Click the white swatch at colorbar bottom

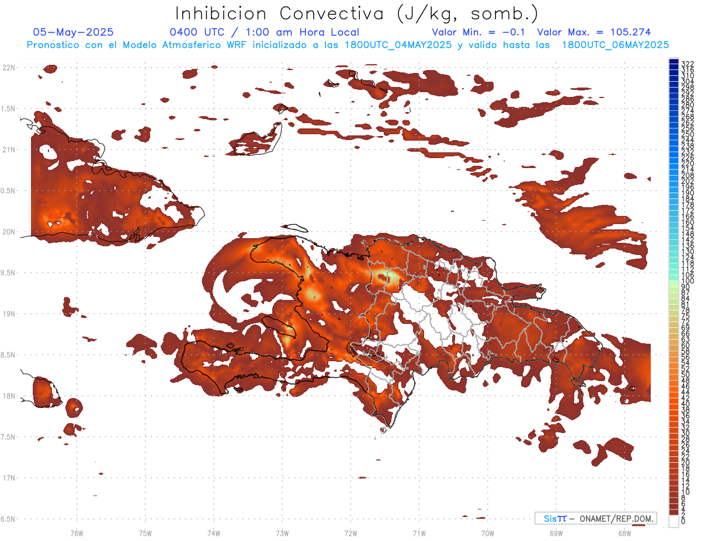click(674, 521)
